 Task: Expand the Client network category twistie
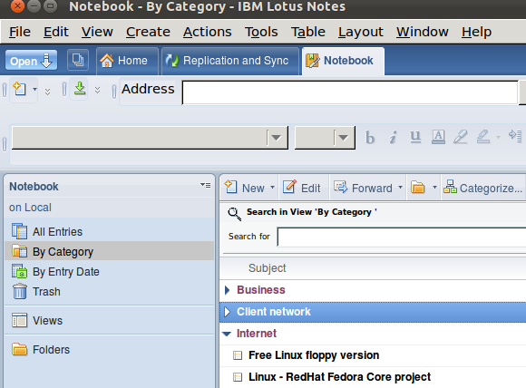[x=227, y=312]
